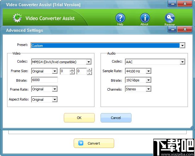Viewport: 195px width, 156px height.
Task: Minimize the Advanced Settings dialog
Action: click(x=172, y=30)
